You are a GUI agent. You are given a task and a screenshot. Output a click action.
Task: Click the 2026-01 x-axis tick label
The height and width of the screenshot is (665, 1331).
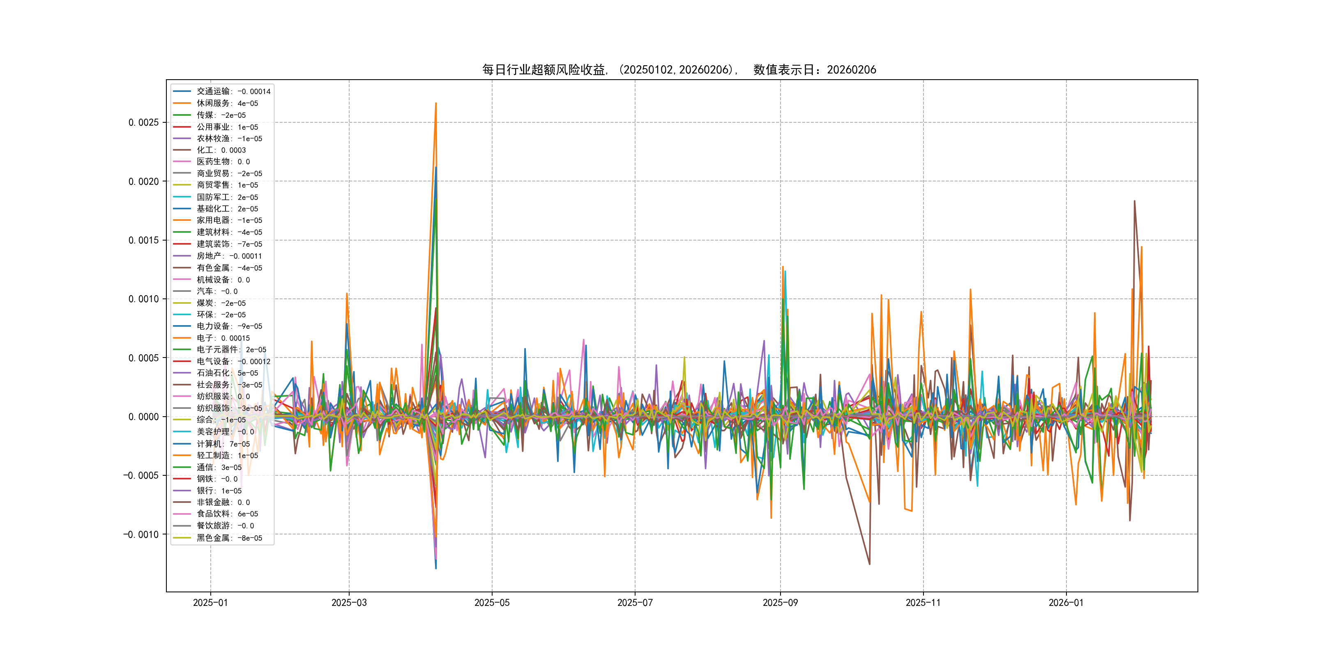1066,603
